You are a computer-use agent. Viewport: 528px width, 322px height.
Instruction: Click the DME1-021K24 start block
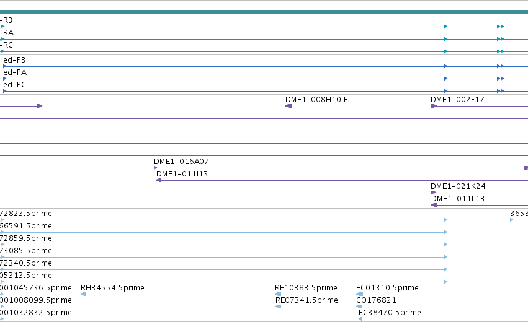pos(433,193)
